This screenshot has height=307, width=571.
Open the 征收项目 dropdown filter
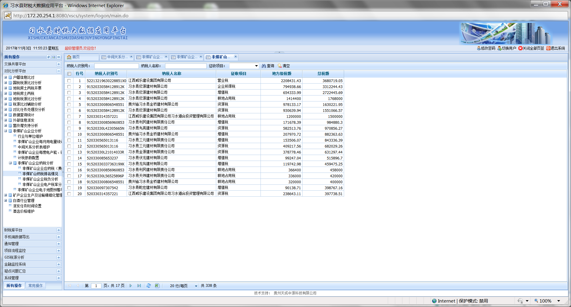[x=256, y=66]
